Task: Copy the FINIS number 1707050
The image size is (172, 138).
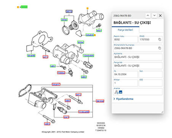Action: pyautogui.click(x=160, y=40)
